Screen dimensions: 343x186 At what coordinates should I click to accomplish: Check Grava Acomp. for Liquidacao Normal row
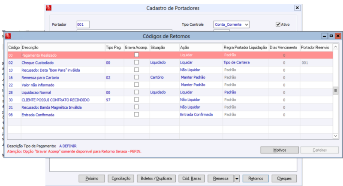(136, 92)
